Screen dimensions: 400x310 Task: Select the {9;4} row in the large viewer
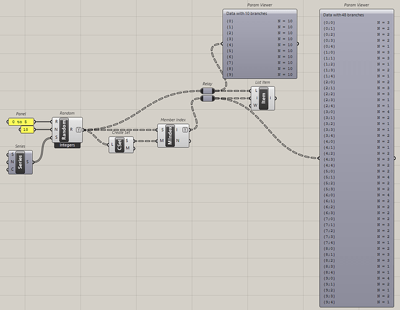click(357, 302)
